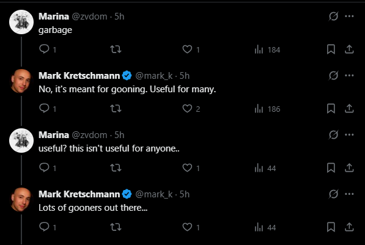Screen dimensions: 365x245
Task: Open Mark Kretschmann's profile from first reply name
Action: coord(79,76)
